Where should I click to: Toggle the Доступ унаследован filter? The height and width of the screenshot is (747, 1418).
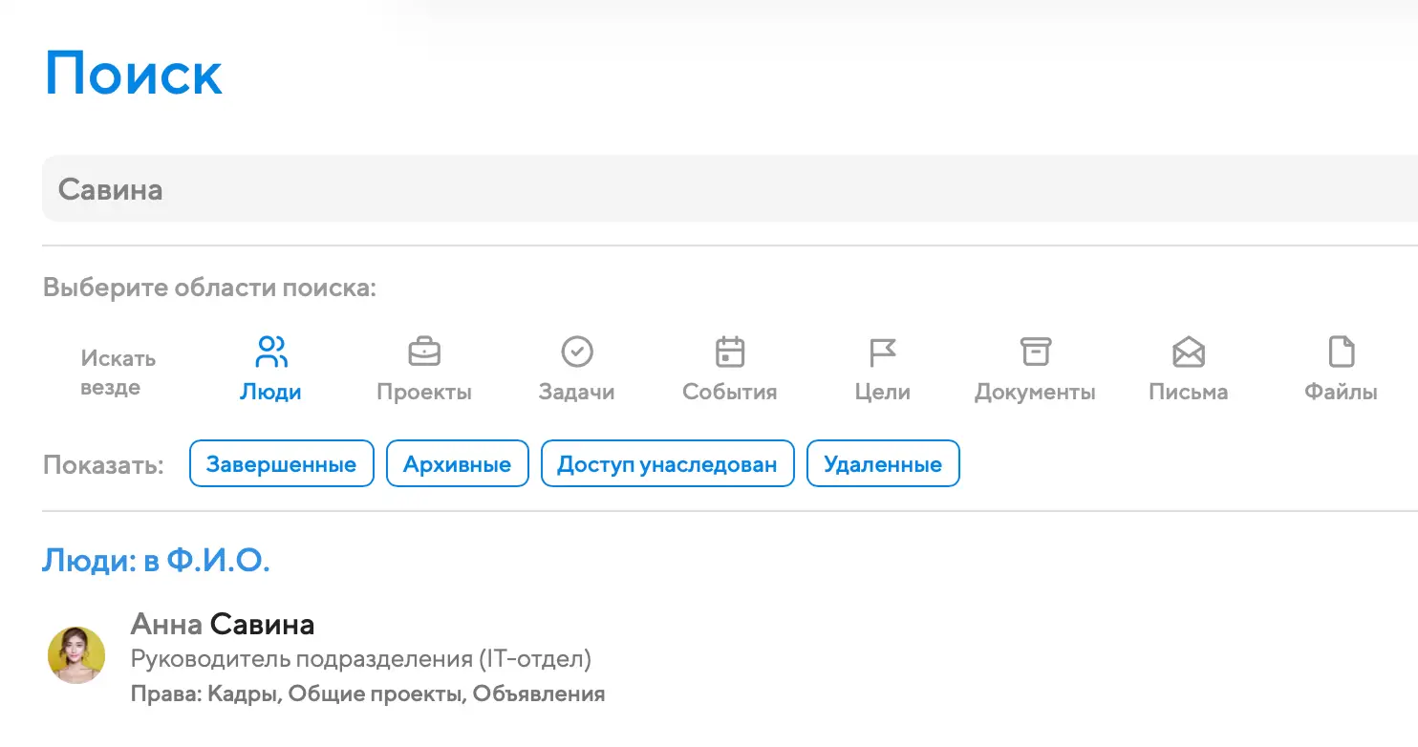coord(667,464)
